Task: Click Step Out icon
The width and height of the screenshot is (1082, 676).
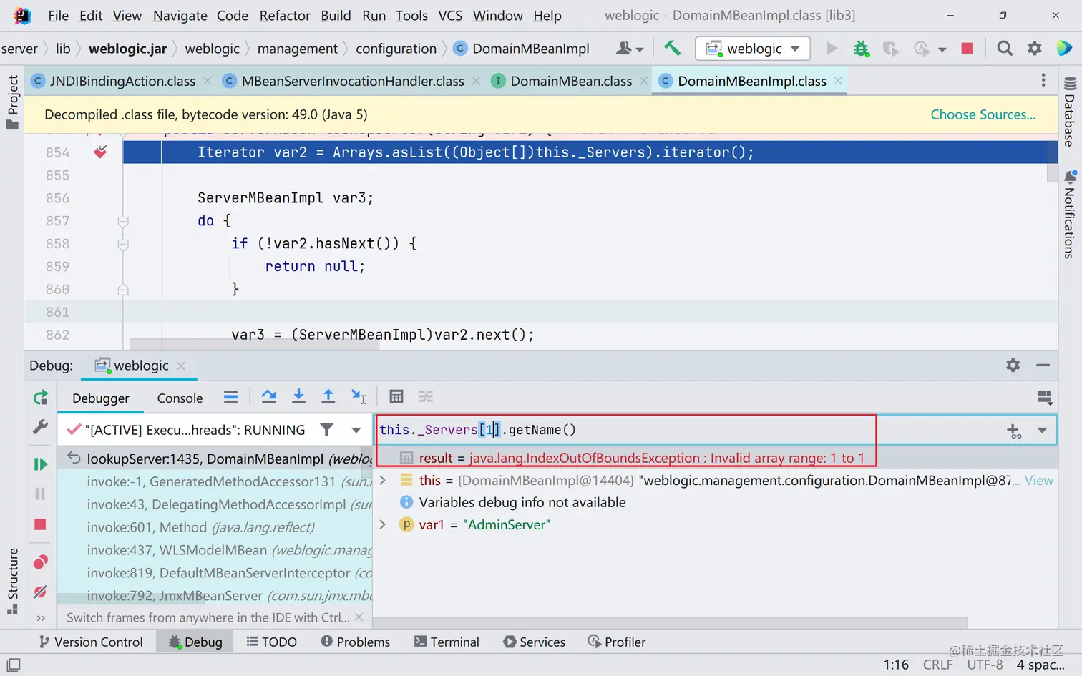Action: 328,396
